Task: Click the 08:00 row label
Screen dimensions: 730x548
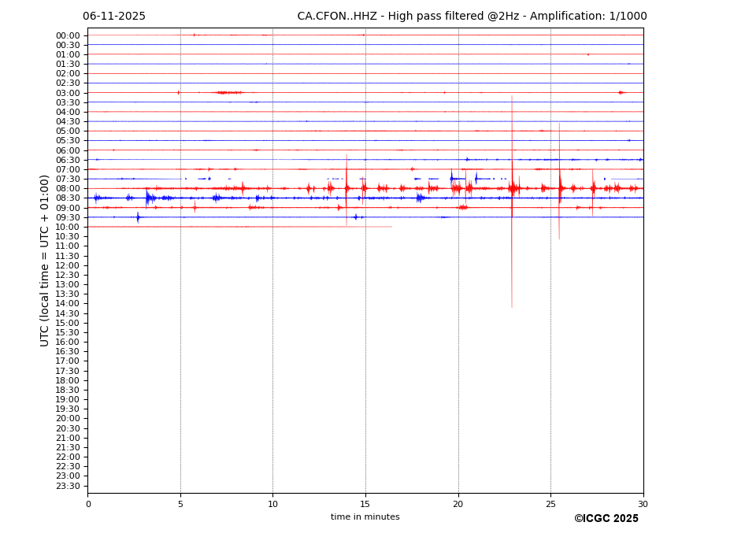Action: [x=68, y=189]
